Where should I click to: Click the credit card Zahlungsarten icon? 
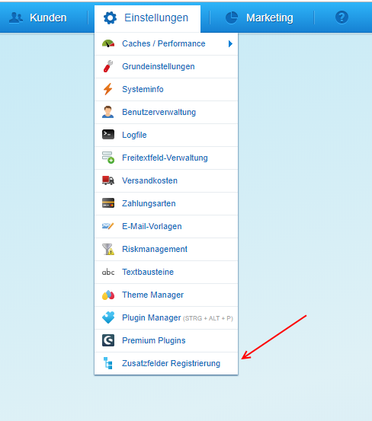point(108,203)
